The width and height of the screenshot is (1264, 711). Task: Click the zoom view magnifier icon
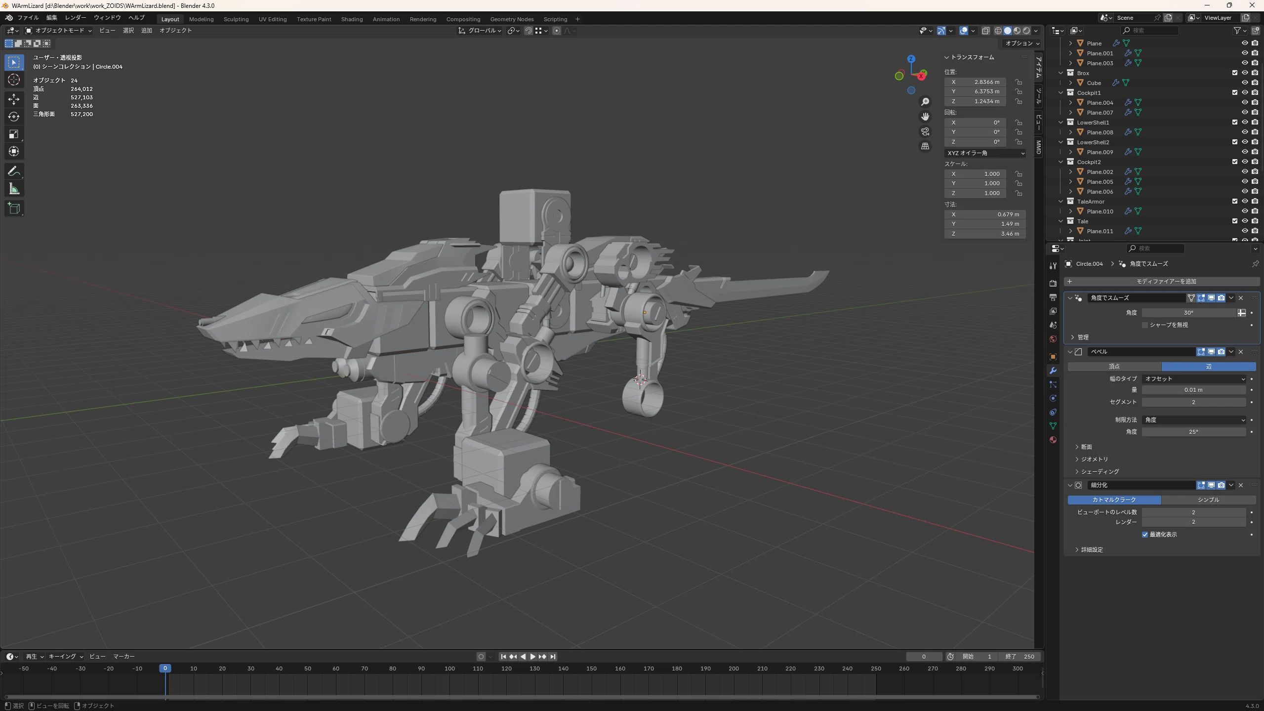point(925,102)
